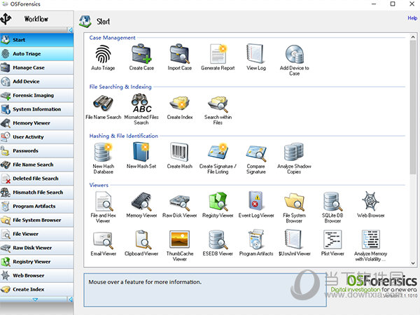420x315 pixels.
Task: Open the View Log notebook icon
Action: (x=256, y=55)
